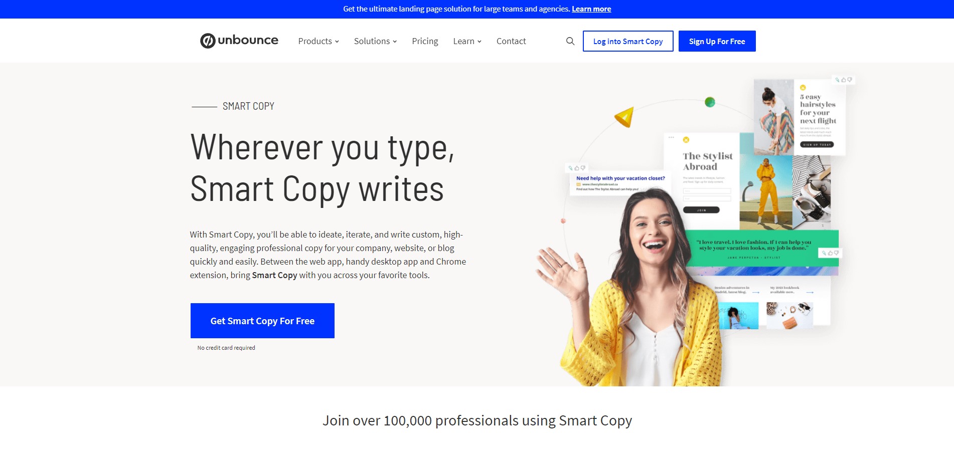Click the Unbounce logo

(x=239, y=41)
